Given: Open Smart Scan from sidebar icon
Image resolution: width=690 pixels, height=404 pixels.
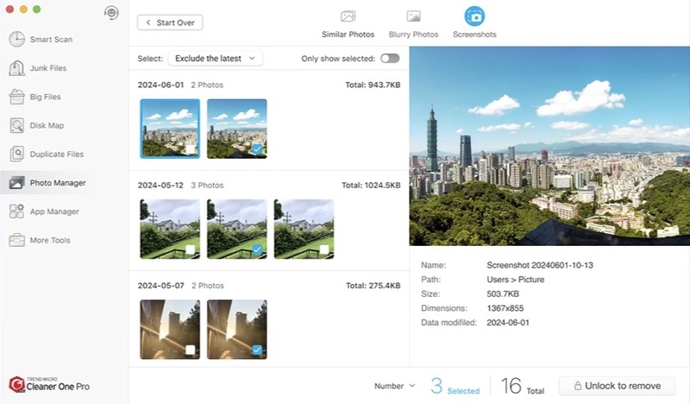Looking at the screenshot, I should coord(16,39).
